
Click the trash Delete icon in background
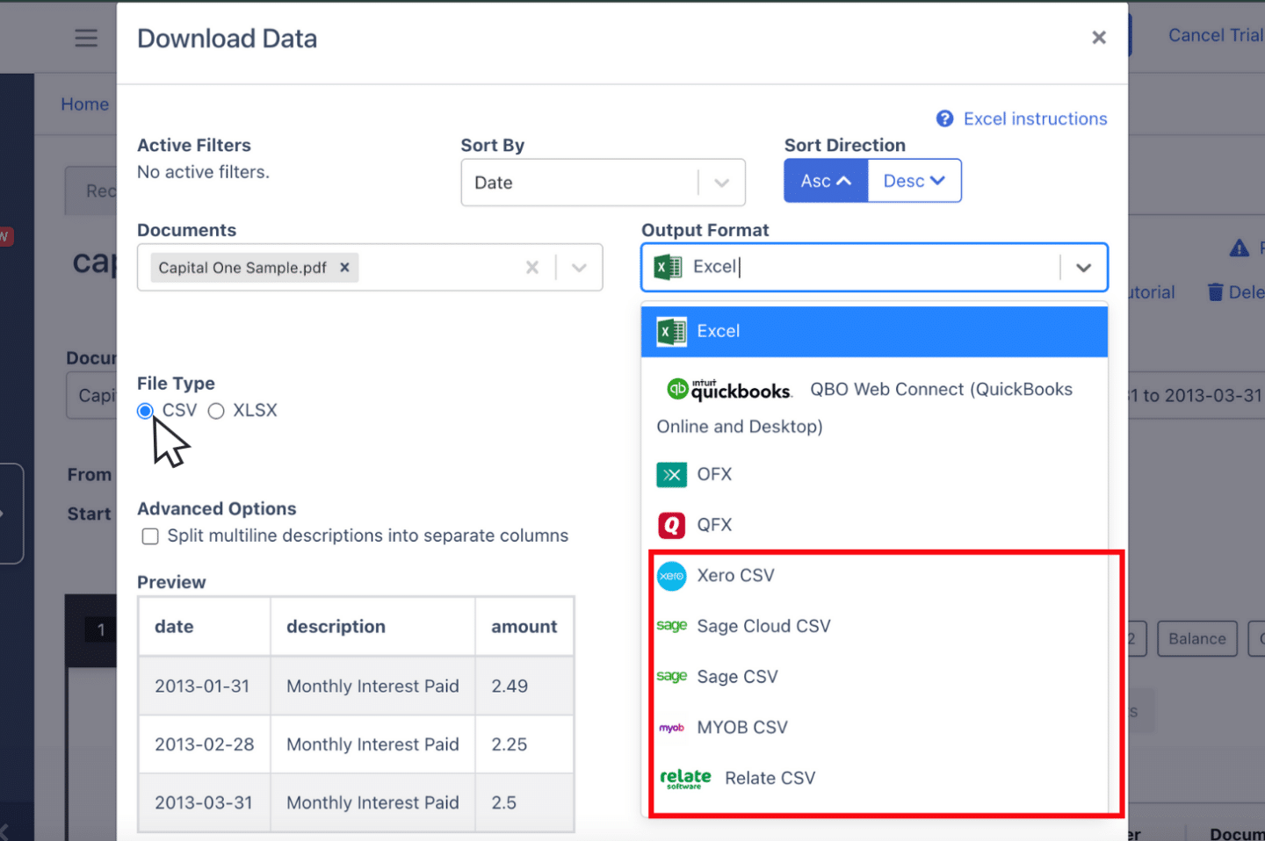coord(1215,292)
